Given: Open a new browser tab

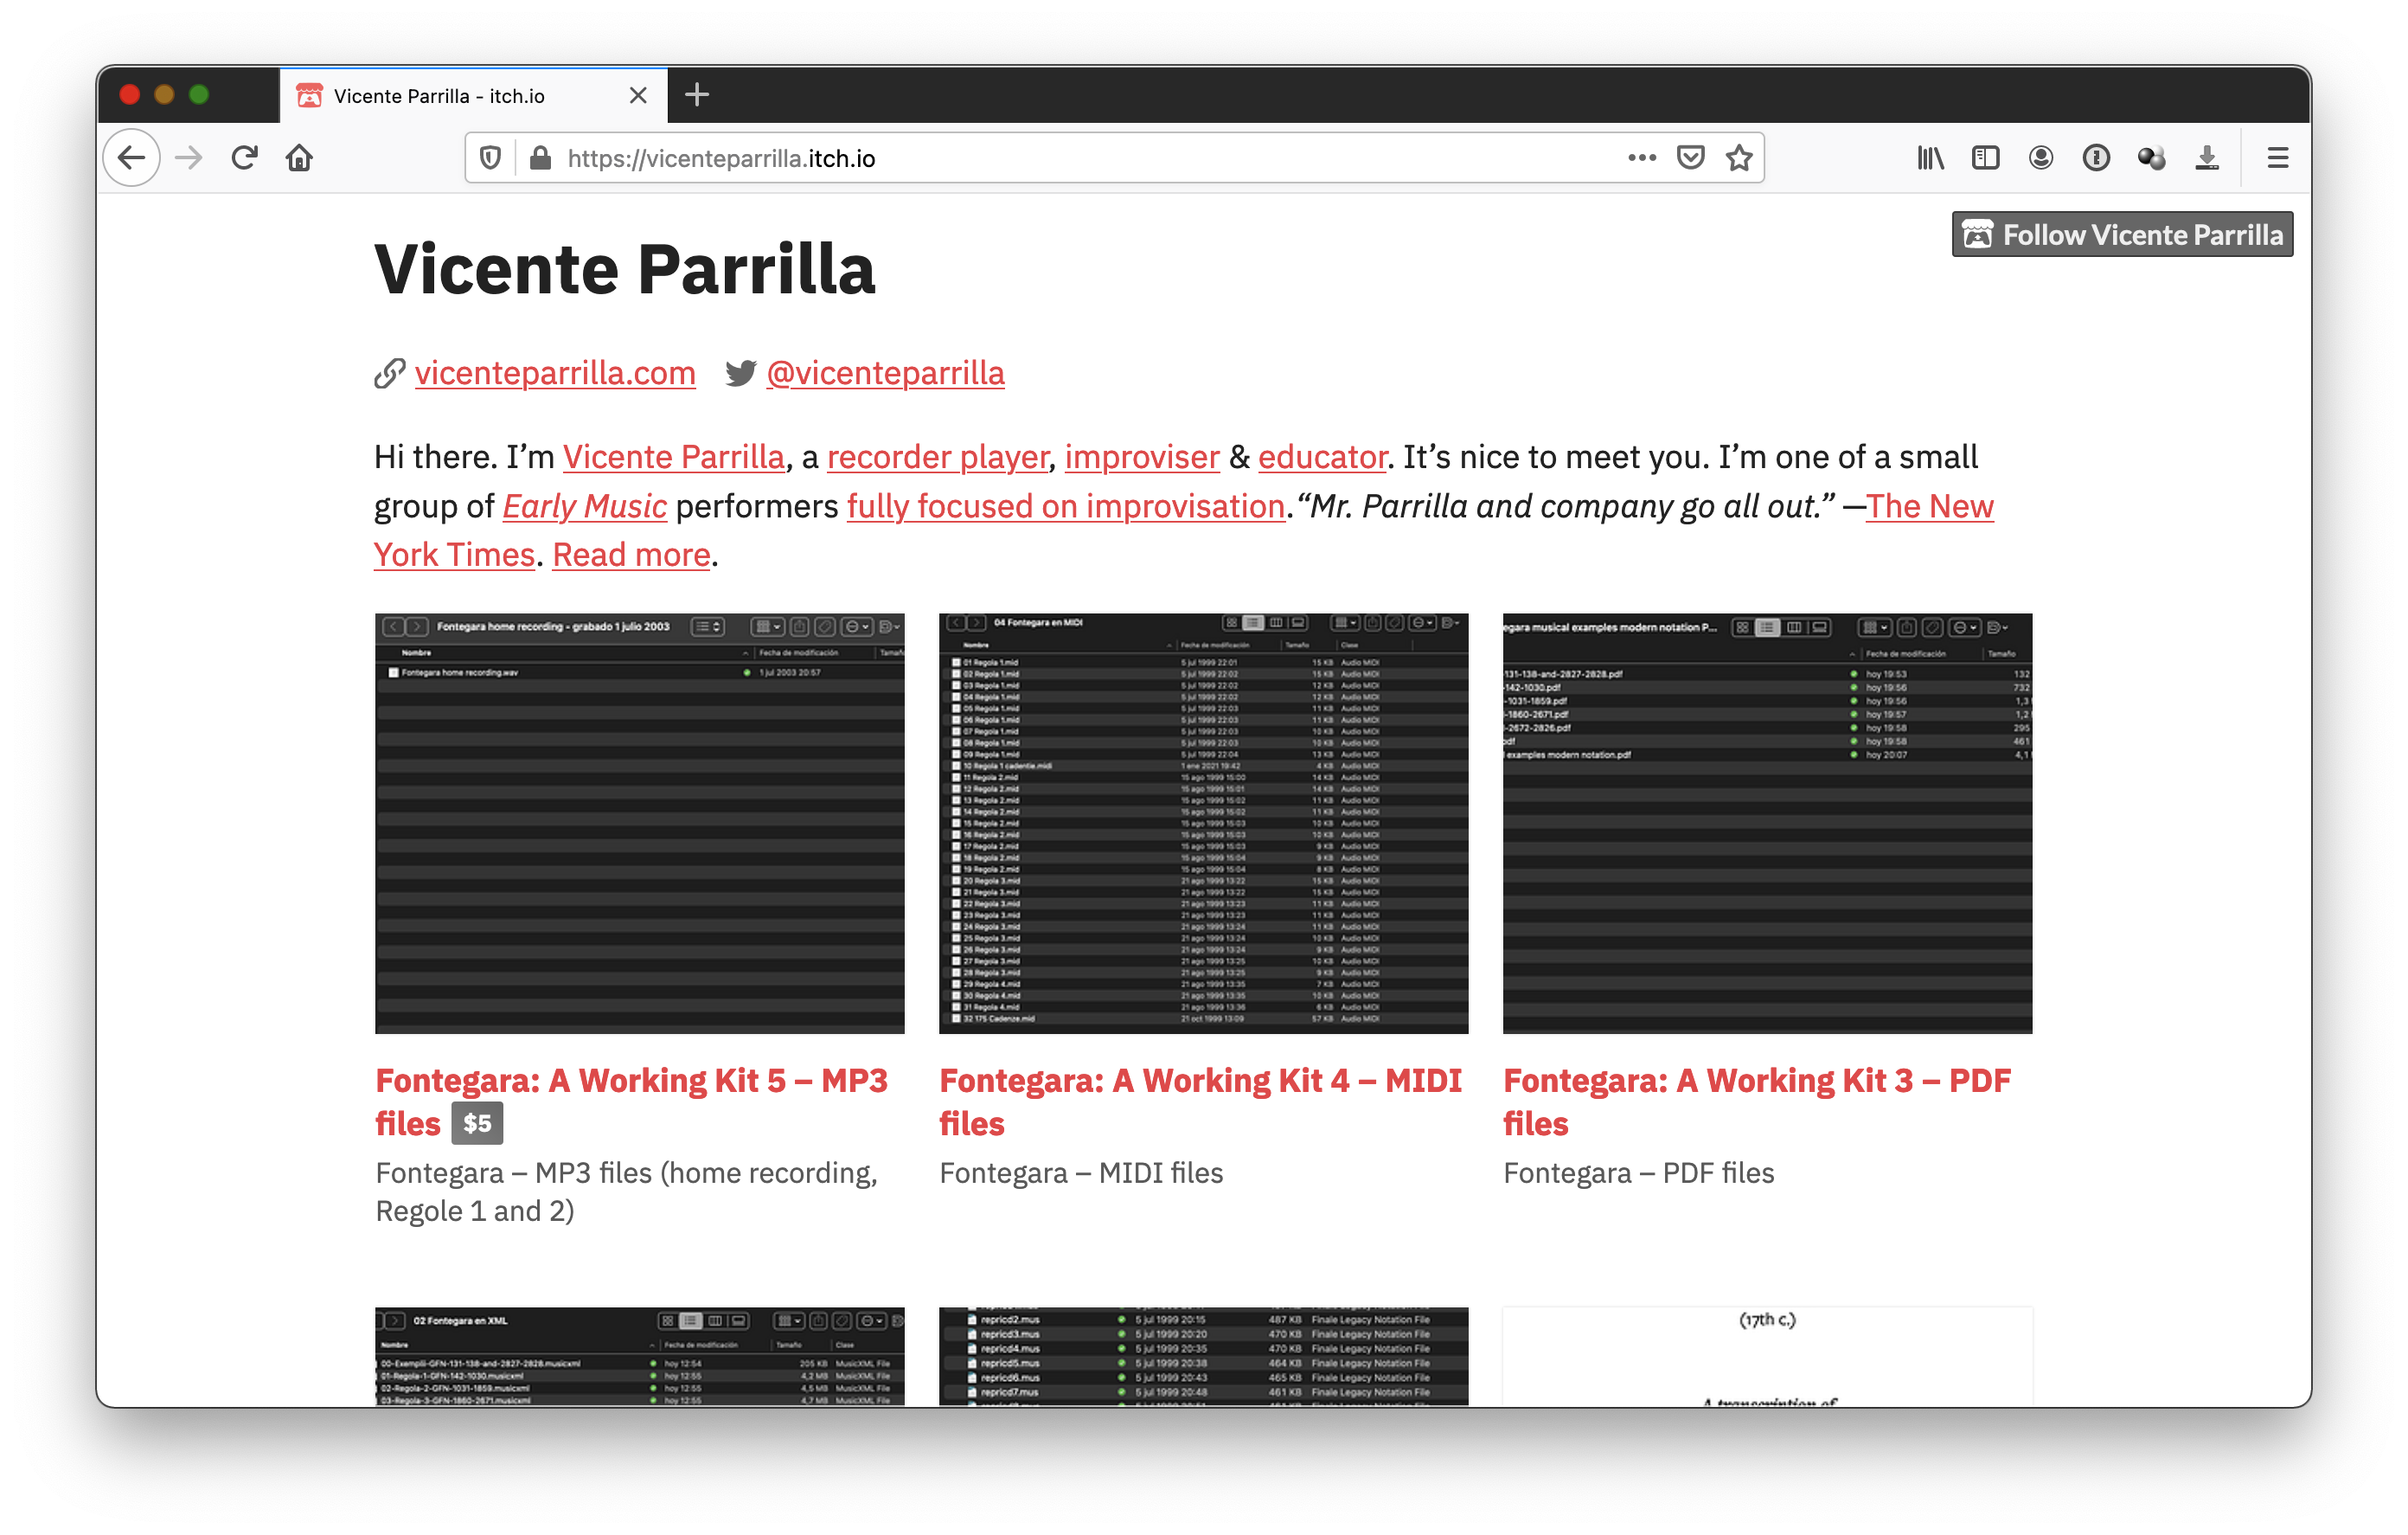Looking at the screenshot, I should coord(697,95).
